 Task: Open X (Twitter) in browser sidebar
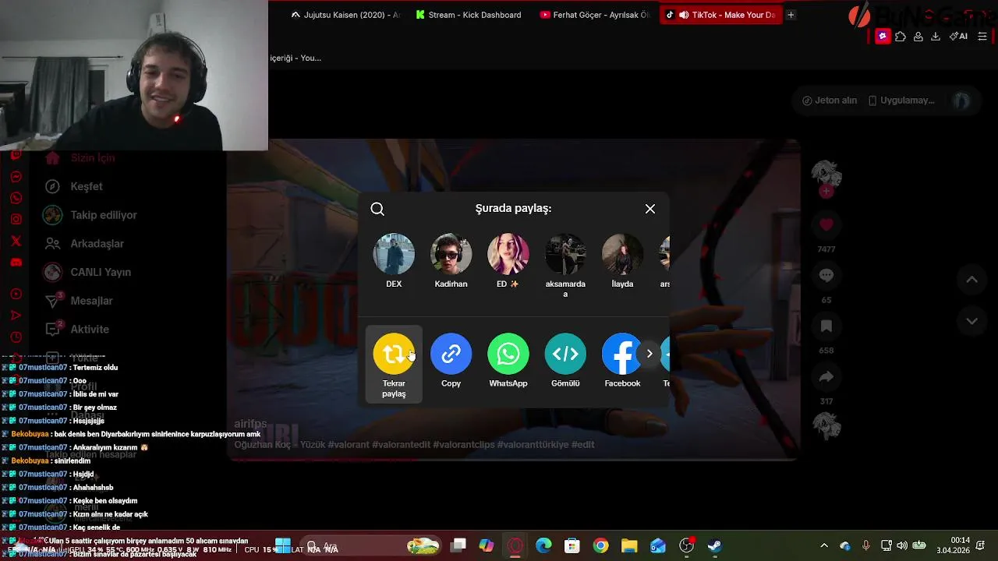click(x=16, y=242)
